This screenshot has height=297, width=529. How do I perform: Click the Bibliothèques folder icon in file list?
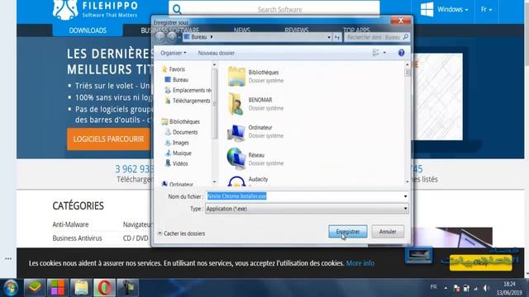[236, 77]
